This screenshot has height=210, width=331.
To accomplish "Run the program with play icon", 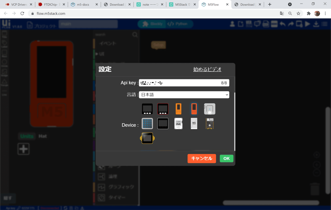I will [308, 24].
